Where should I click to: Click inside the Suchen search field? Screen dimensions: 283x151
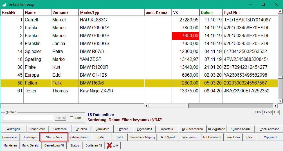pyautogui.click(x=28, y=118)
